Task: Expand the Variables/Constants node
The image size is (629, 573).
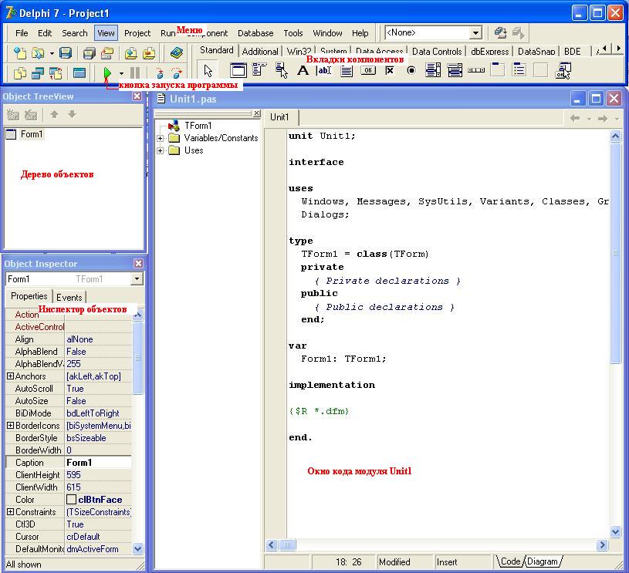Action: pos(160,138)
